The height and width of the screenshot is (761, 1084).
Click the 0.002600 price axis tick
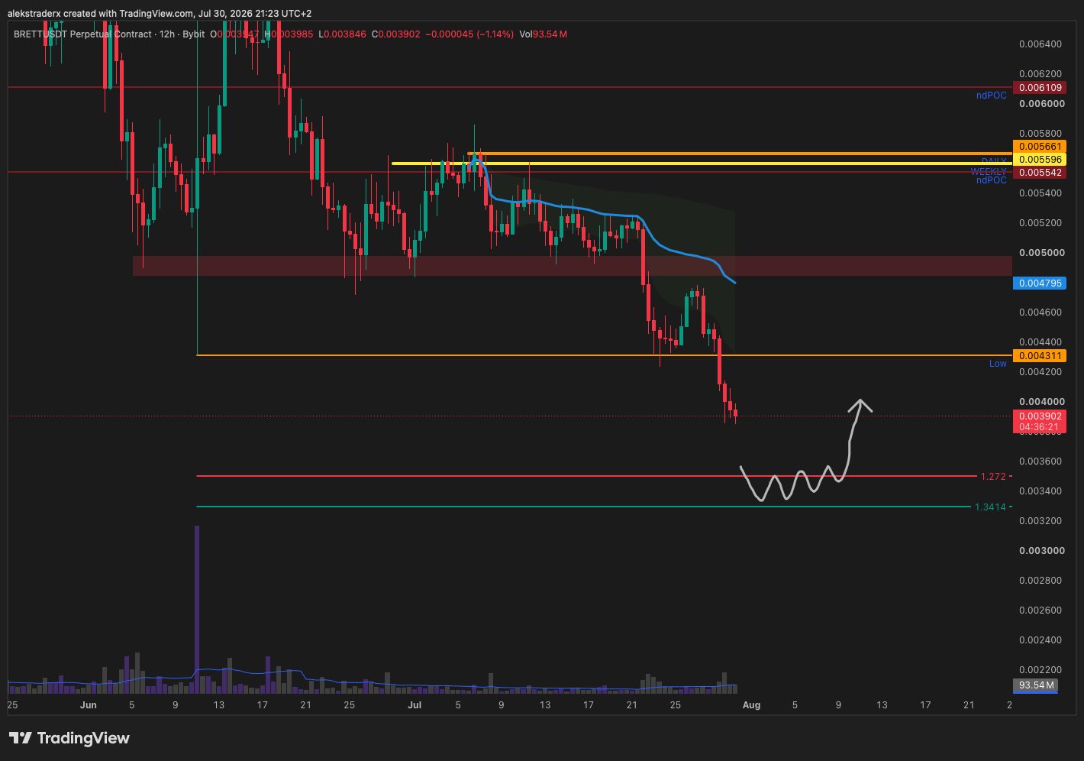[1040, 610]
